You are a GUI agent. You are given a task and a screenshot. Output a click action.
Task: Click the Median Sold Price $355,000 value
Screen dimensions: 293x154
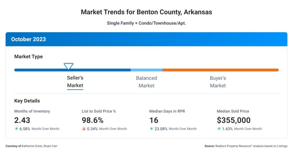[233, 120]
